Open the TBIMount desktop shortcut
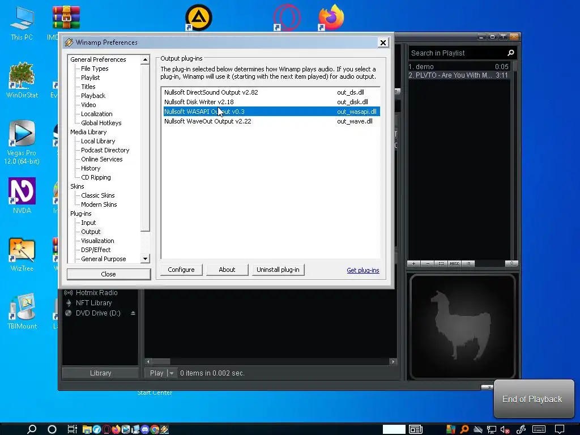 22,312
